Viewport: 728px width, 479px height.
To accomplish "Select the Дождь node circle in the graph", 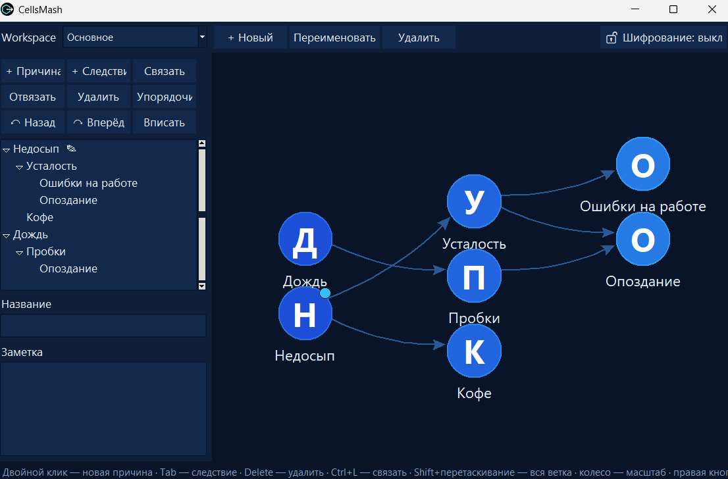I will (x=305, y=239).
